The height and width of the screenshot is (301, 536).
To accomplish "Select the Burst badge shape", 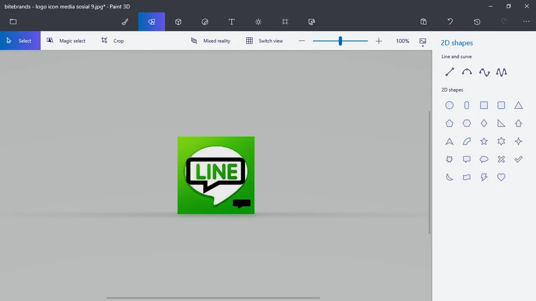I will 449,159.
